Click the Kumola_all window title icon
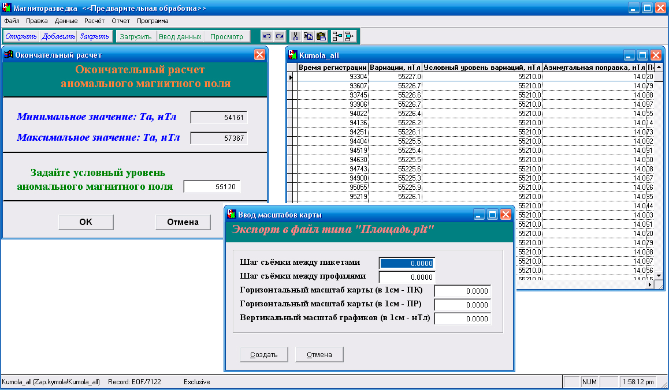The image size is (669, 390). 293,55
